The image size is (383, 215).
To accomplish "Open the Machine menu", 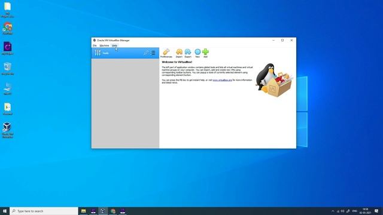I will tap(104, 45).
